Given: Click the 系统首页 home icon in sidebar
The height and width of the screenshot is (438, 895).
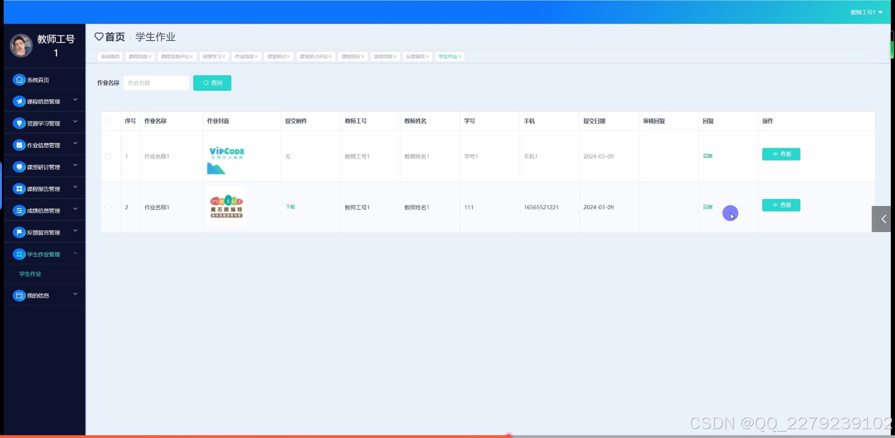Looking at the screenshot, I should pos(19,80).
